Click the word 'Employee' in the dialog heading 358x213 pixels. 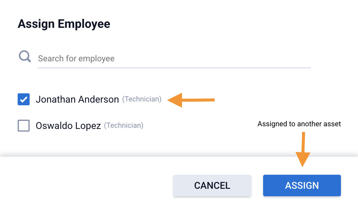click(84, 24)
